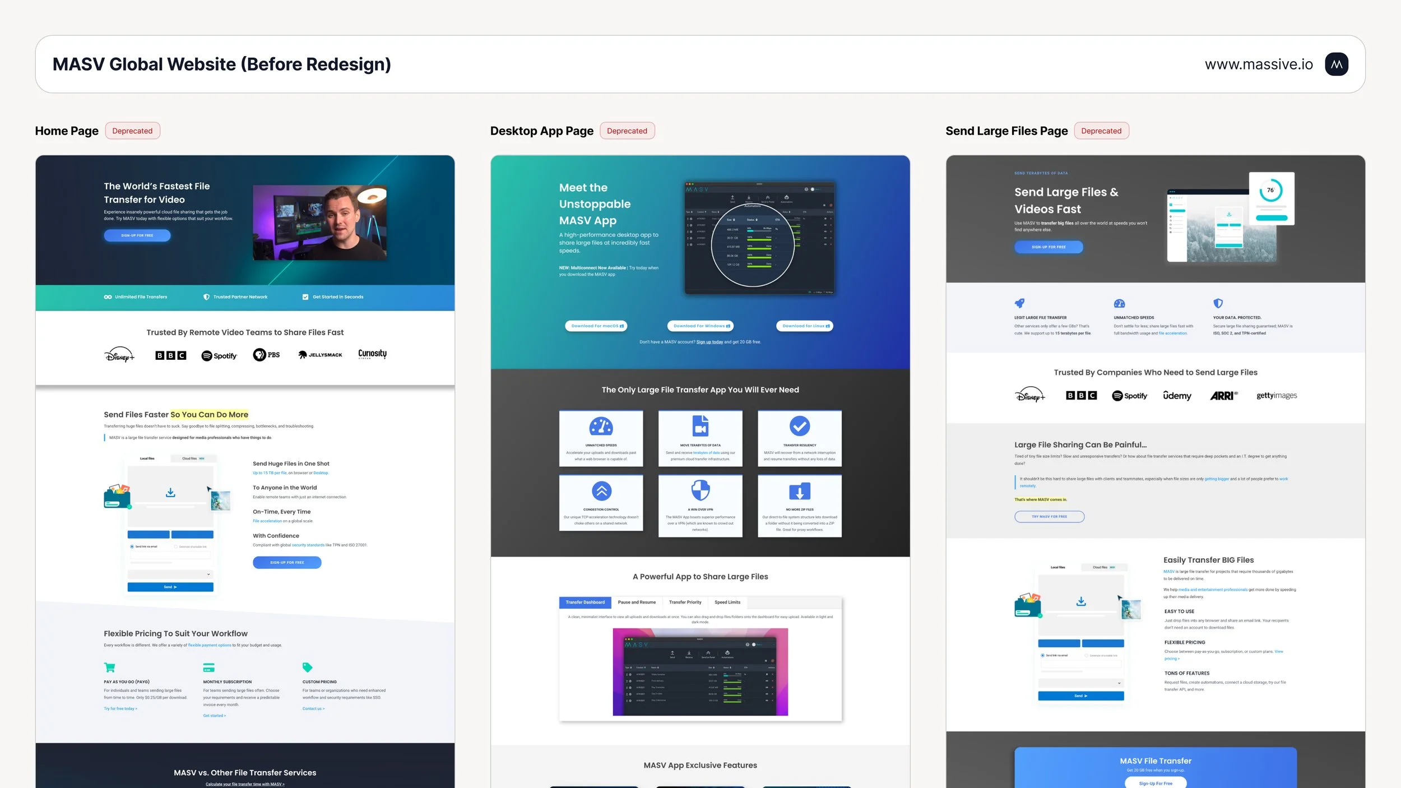Viewport: 1401px width, 788px height.
Task: Click the No More Zip Files folder icon
Action: coord(799,492)
